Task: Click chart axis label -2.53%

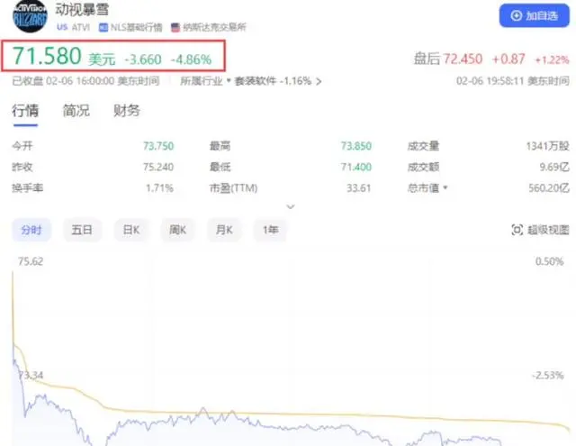Action: click(x=548, y=376)
